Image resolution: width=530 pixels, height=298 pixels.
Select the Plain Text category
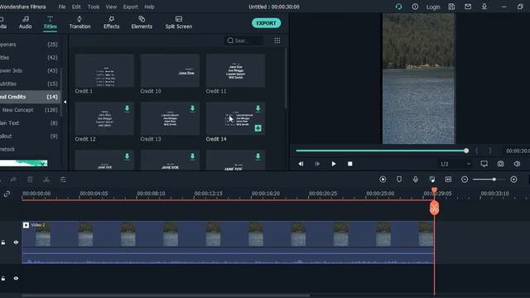click(x=30, y=123)
